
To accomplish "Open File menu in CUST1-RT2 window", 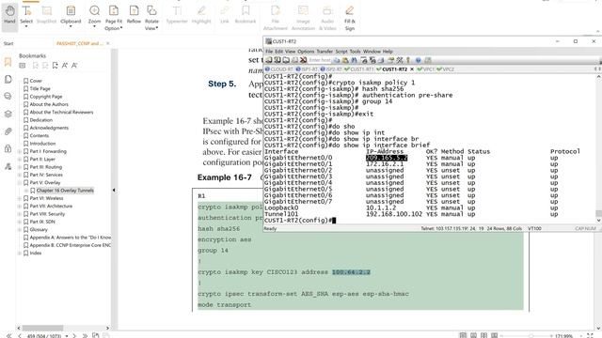I will 269,52.
